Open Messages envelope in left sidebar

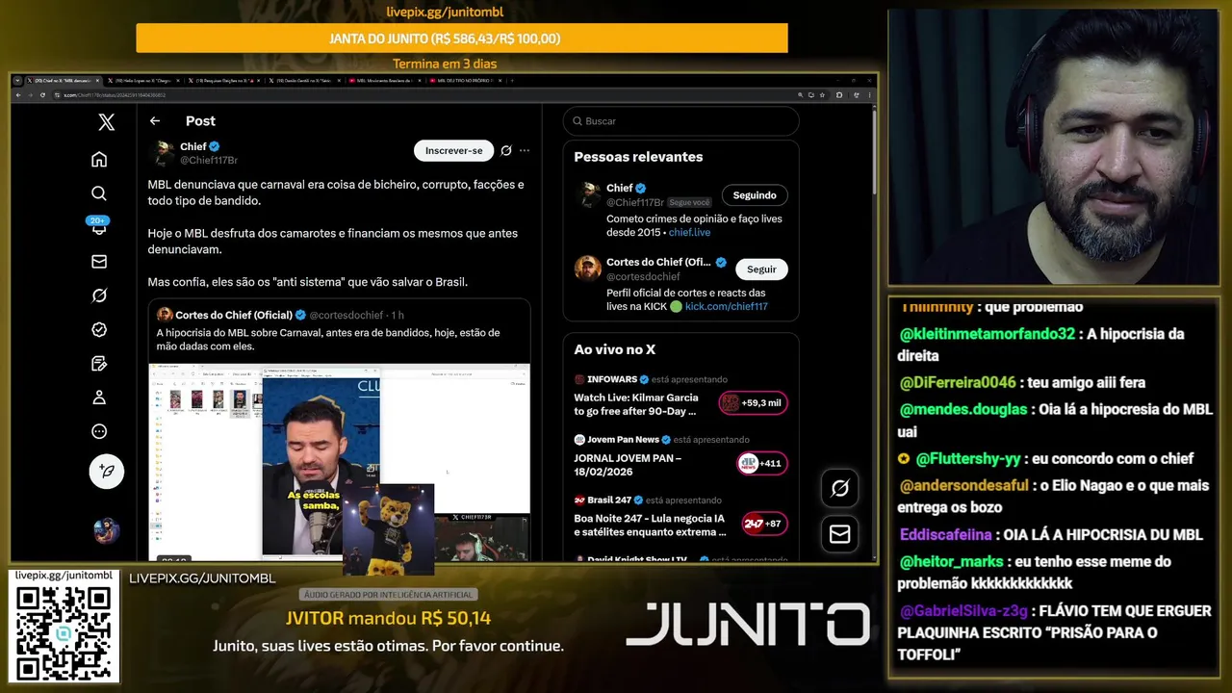[99, 262]
